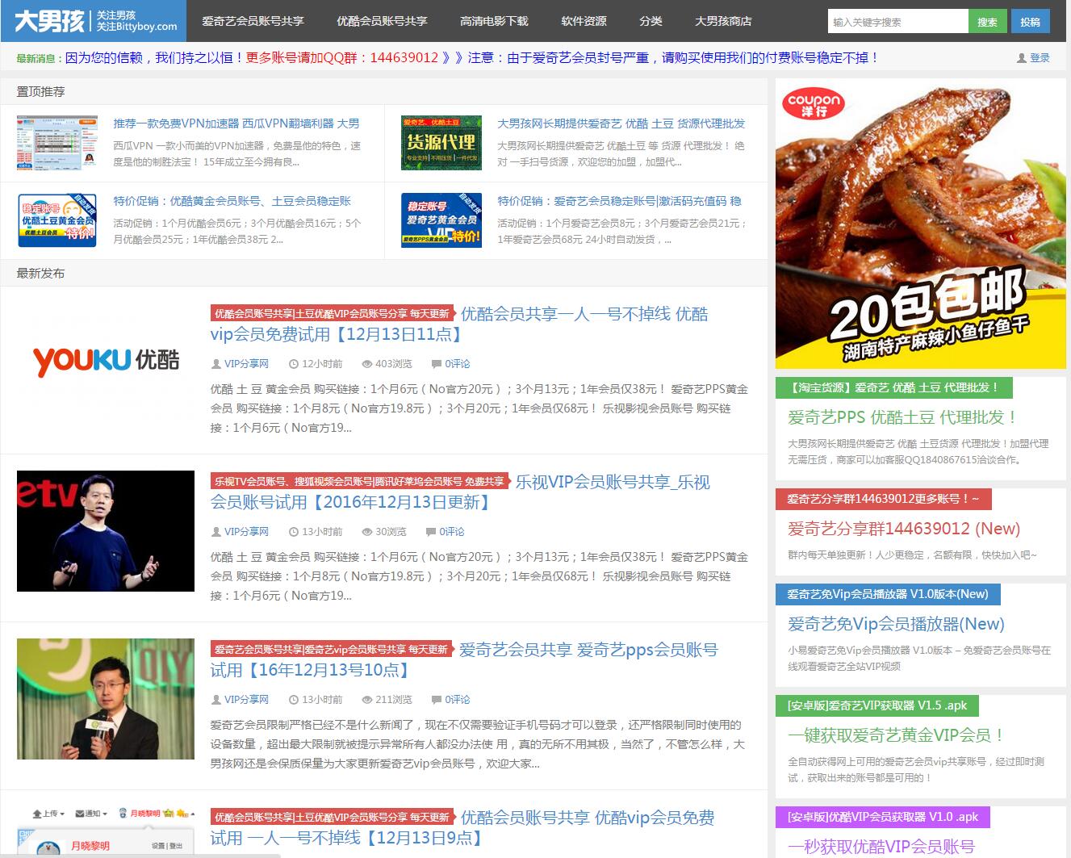1071x858 pixels.
Task: Click the eye icon beside 30浏览
Action: coord(367,532)
